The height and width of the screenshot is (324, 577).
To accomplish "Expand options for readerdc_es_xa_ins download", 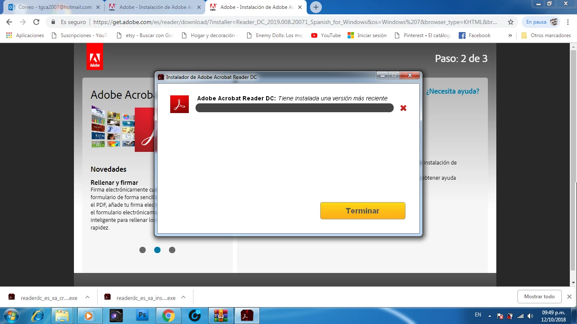I will point(183,297).
